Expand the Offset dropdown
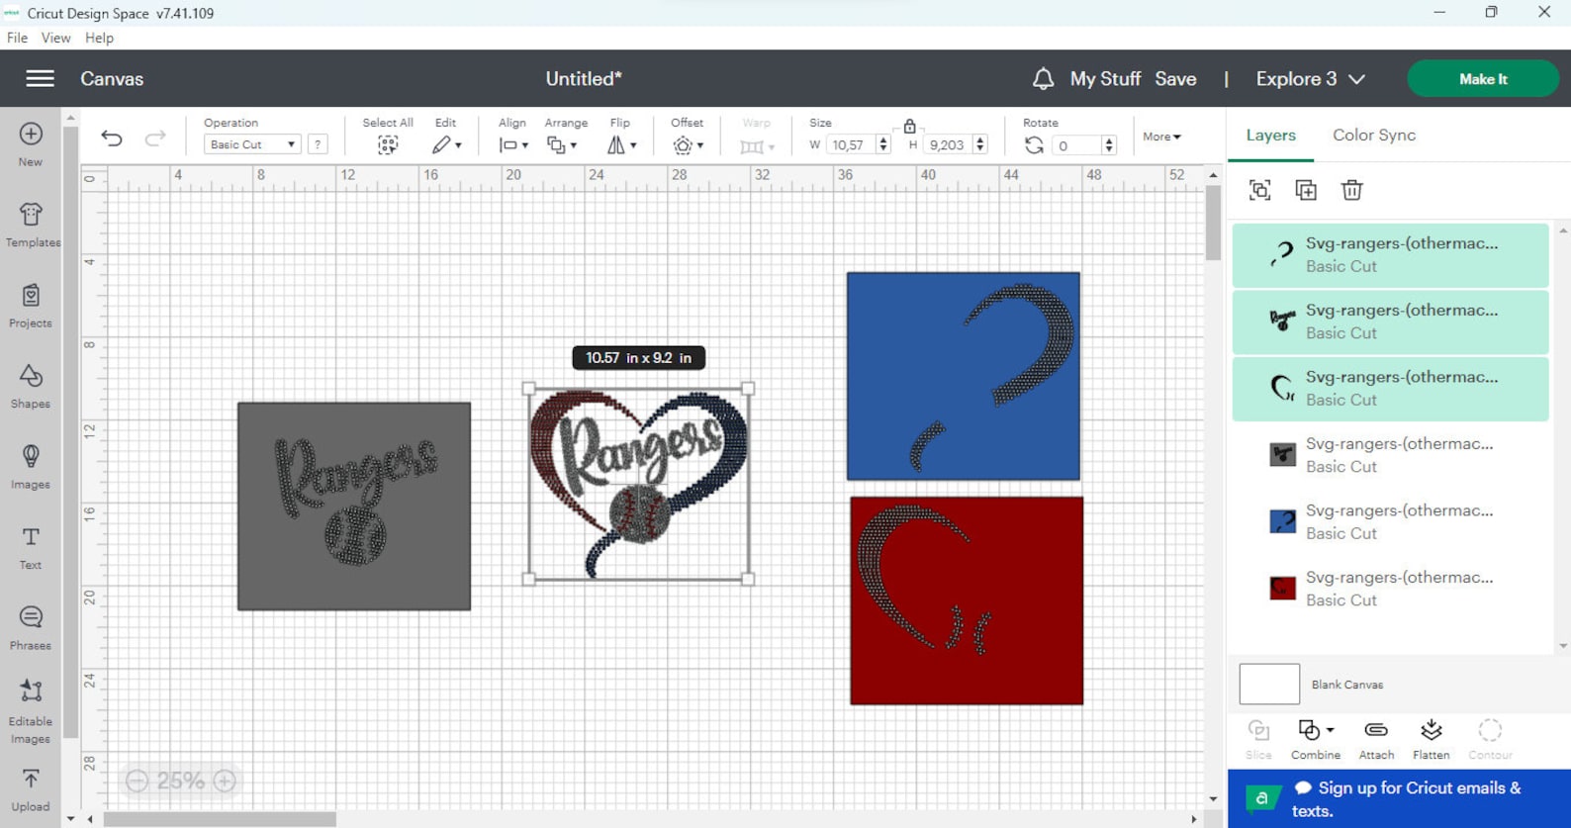Image resolution: width=1571 pixels, height=828 pixels. pyautogui.click(x=688, y=145)
